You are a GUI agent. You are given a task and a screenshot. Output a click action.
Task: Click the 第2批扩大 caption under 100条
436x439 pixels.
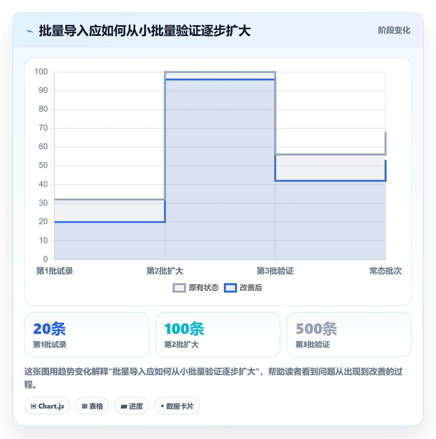click(181, 344)
